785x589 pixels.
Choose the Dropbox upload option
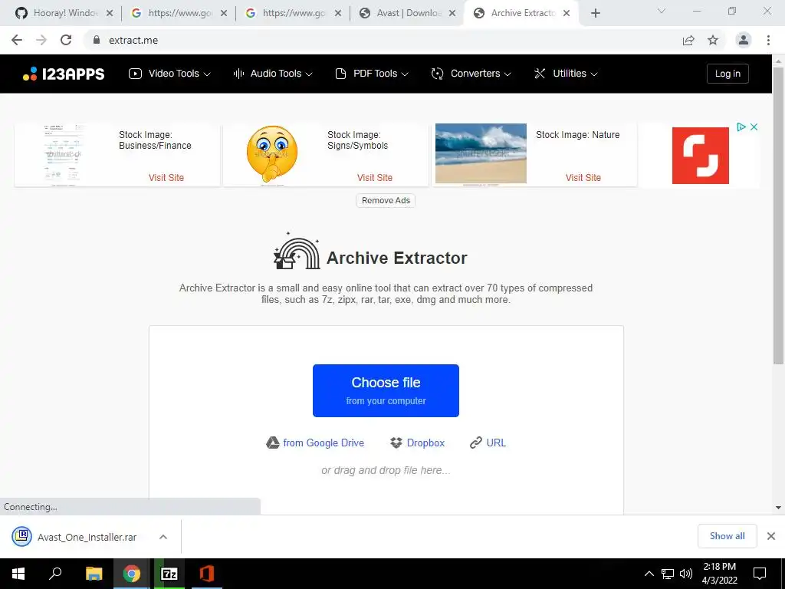[417, 443]
